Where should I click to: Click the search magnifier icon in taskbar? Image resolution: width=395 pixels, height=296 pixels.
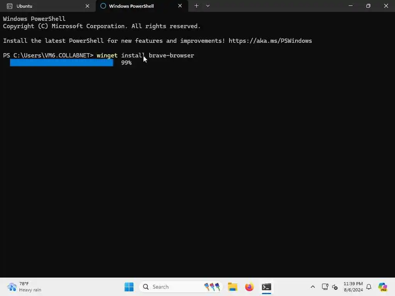pyautogui.click(x=146, y=287)
